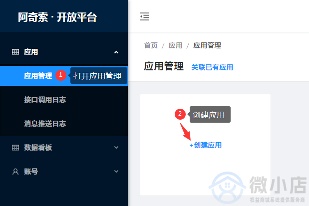Expand 数据看板 using its chevron
Image resolution: width=309 pixels, height=206 pixels.
point(116,147)
